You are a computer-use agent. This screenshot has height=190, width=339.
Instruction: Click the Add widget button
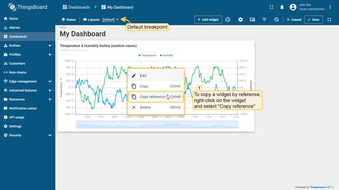[208, 19]
